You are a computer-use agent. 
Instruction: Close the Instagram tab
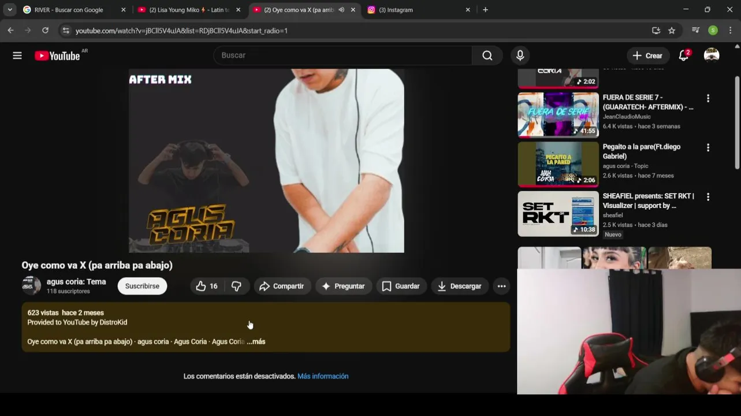tap(468, 10)
